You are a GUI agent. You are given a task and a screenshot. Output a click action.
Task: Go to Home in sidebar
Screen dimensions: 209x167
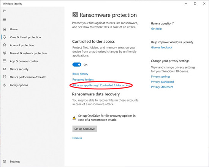(x=14, y=29)
